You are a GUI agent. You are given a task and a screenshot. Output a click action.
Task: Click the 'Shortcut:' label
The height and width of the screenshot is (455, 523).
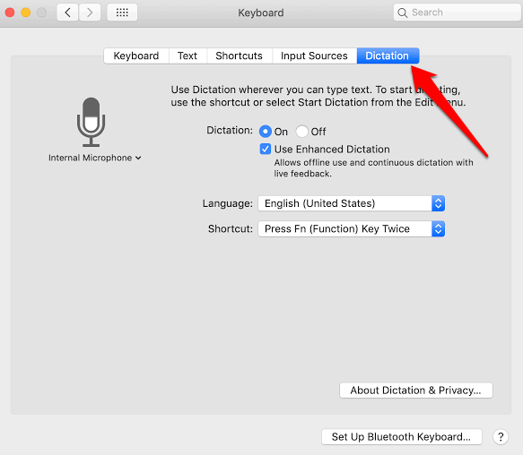tap(231, 228)
